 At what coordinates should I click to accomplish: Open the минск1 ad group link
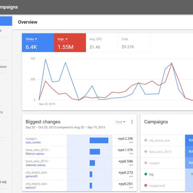[x=31, y=188]
